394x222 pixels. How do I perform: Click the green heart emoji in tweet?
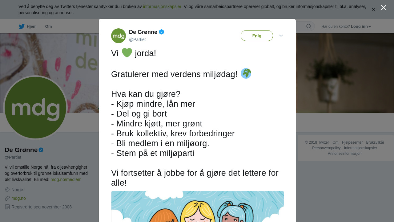click(x=127, y=53)
